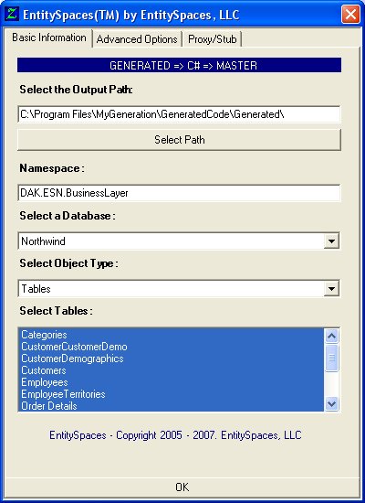Image resolution: width=365 pixels, height=503 pixels.
Task: Click the Northwind database combo box
Action: (179, 241)
